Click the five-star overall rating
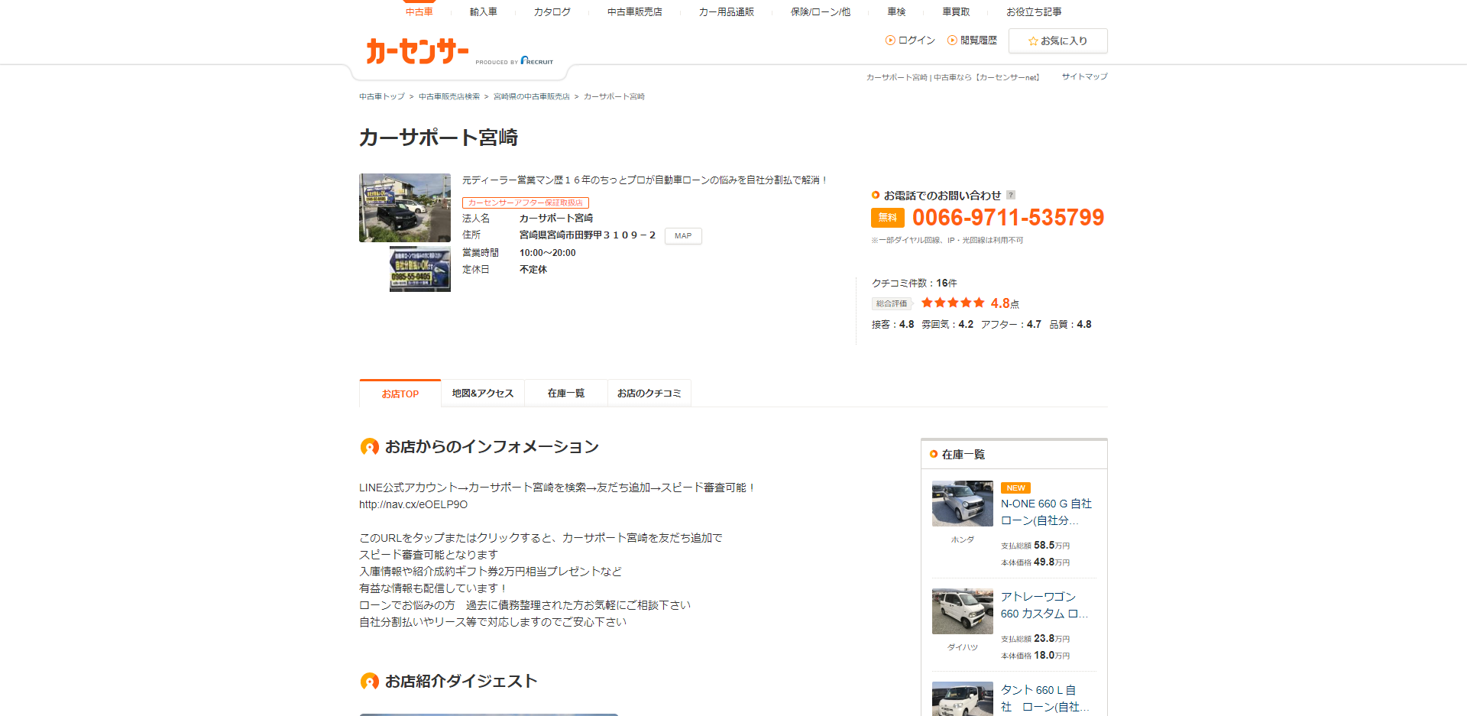Screen dimensions: 1467x716 (x=953, y=303)
